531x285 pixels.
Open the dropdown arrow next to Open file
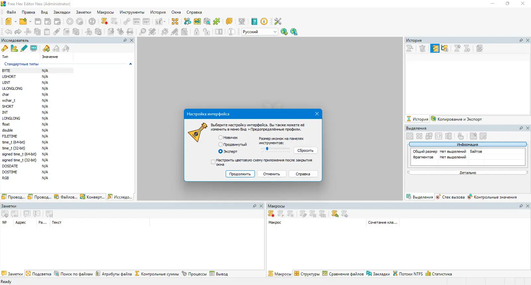[x=30, y=22]
